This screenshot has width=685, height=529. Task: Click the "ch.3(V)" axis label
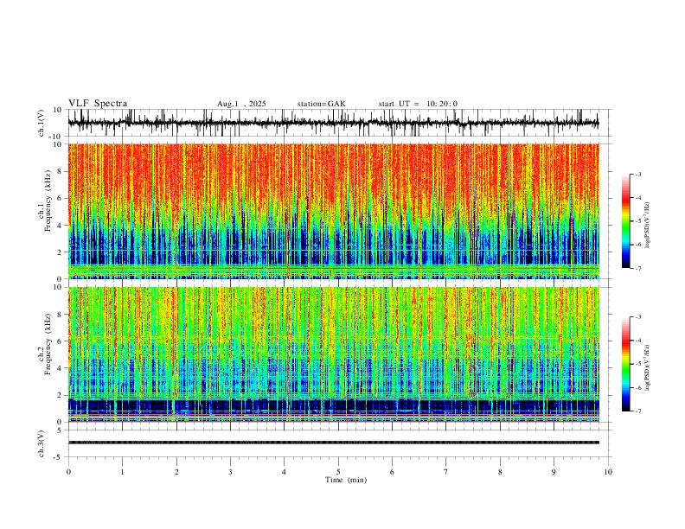tap(42, 443)
